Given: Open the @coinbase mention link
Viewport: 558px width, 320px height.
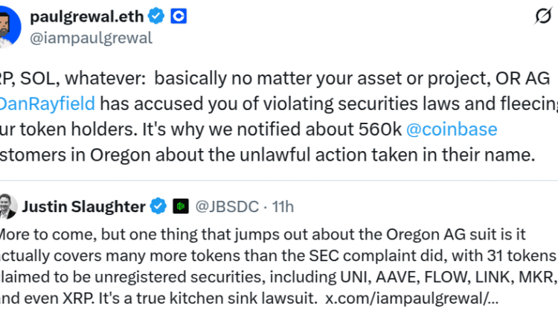Looking at the screenshot, I should 452,129.
